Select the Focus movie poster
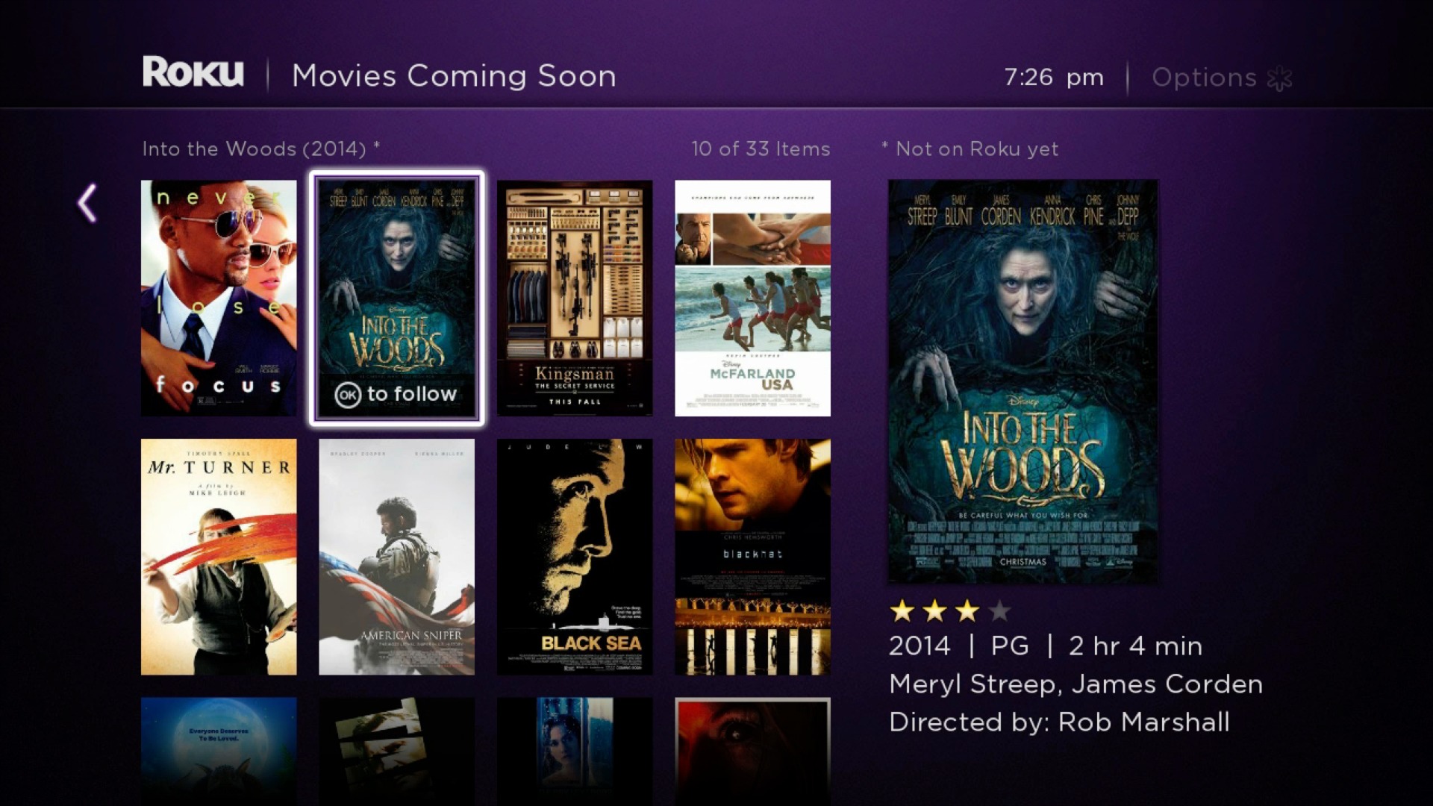The width and height of the screenshot is (1433, 806). coord(219,299)
